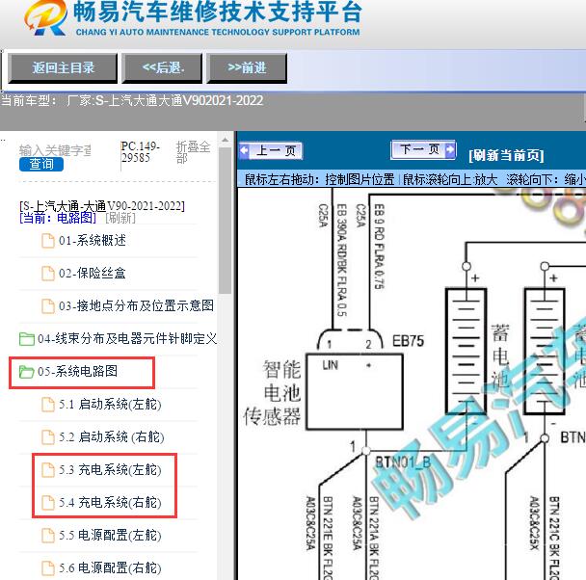Open 5.1 启动系统(左舵)
Image resolution: width=586 pixels, height=580 pixels.
click(110, 404)
